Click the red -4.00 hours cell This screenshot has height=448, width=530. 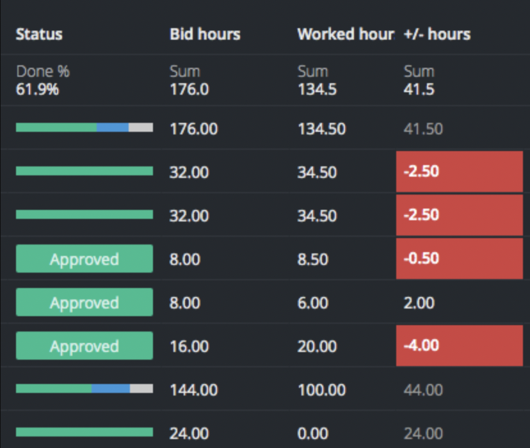click(x=460, y=346)
